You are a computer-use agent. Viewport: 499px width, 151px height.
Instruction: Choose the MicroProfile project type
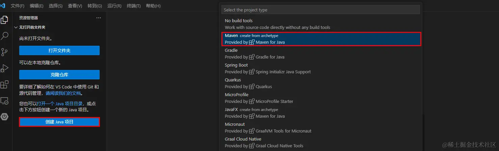tap(321, 98)
